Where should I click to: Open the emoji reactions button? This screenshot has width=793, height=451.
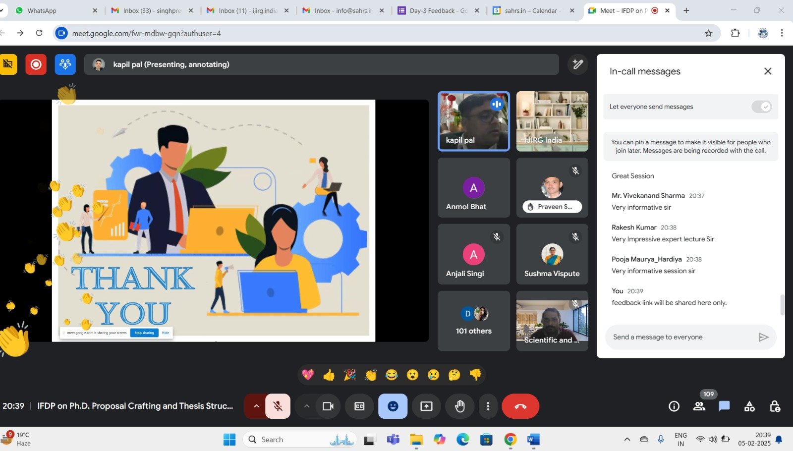pyautogui.click(x=393, y=406)
